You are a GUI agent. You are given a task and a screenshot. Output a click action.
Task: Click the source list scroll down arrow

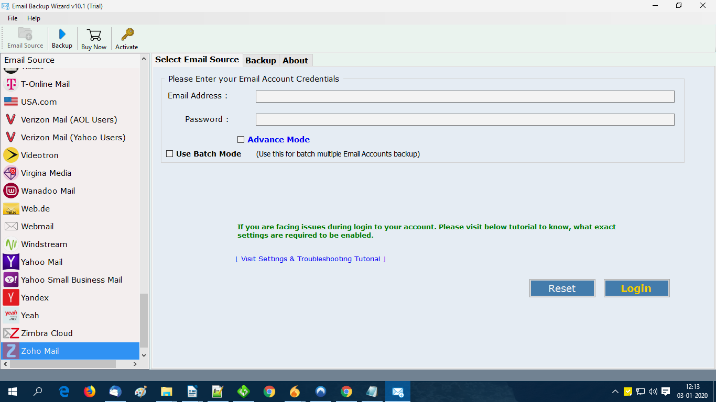(x=144, y=355)
